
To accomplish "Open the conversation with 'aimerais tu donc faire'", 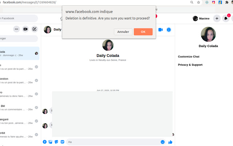I will tap(19, 94).
